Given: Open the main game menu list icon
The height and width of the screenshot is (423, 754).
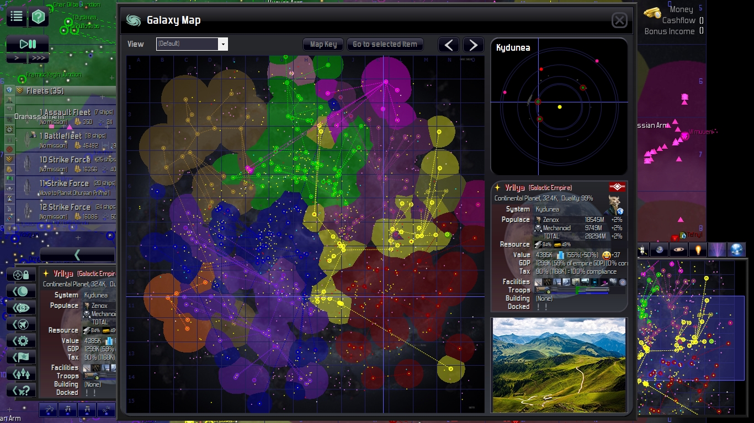Looking at the screenshot, I should click(17, 17).
